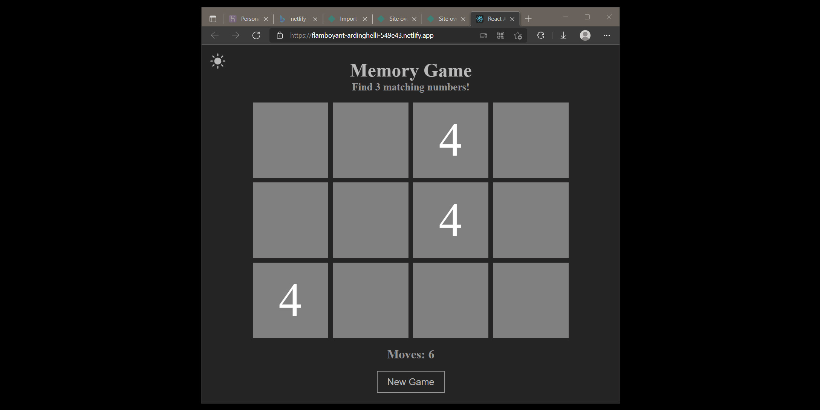Viewport: 820px width, 410px height.
Task: Close the React App tab
Action: point(512,19)
